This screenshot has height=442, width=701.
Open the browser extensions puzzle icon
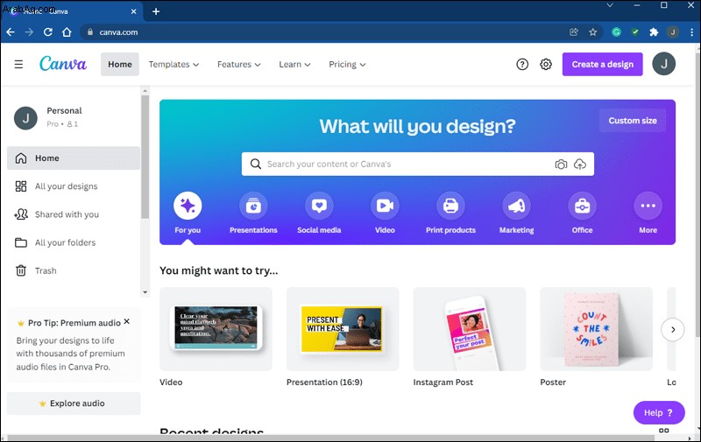click(654, 32)
